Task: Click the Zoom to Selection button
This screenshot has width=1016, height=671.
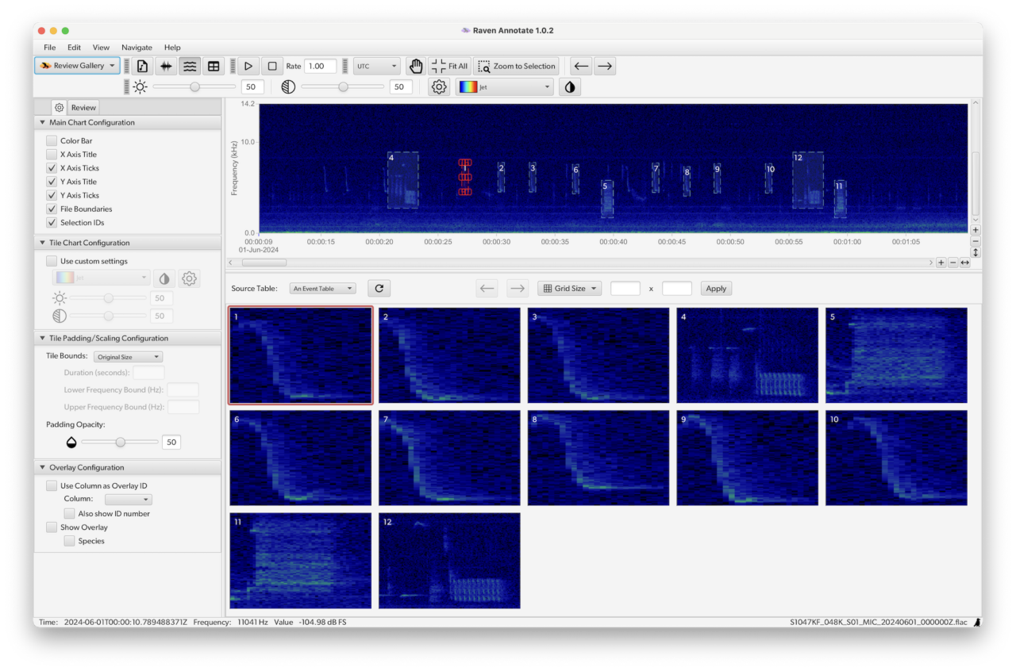Action: [516, 67]
